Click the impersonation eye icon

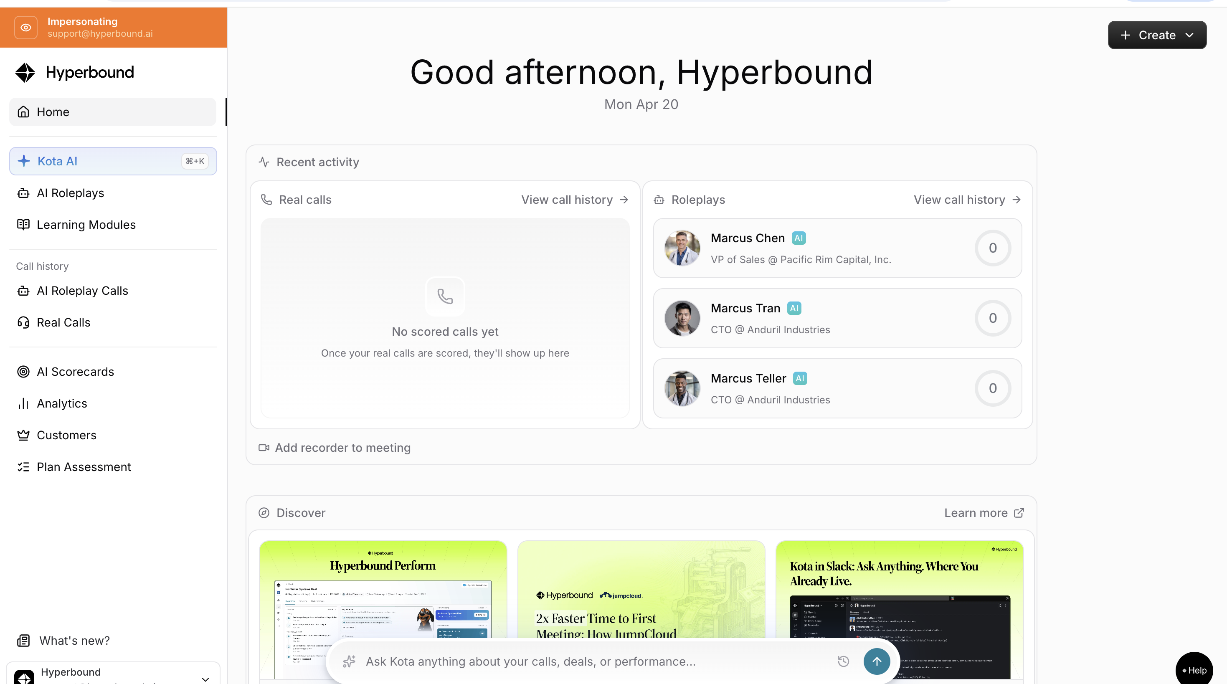(26, 28)
